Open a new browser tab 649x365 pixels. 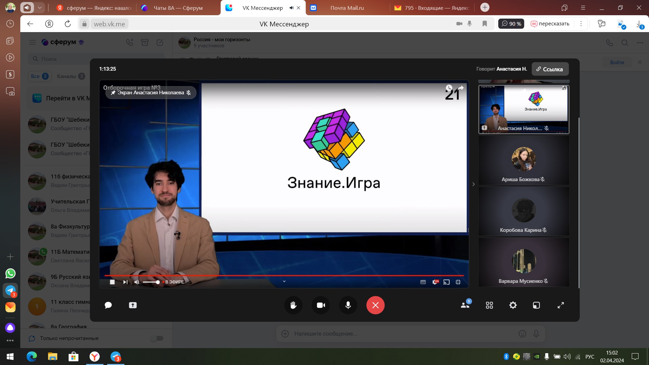[x=485, y=7]
